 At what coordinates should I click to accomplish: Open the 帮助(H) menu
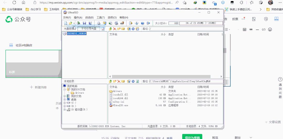[x=124, y=18]
